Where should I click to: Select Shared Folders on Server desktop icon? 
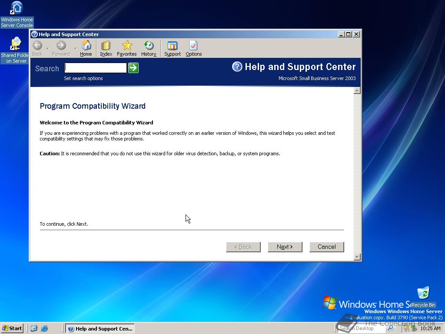coord(15,50)
